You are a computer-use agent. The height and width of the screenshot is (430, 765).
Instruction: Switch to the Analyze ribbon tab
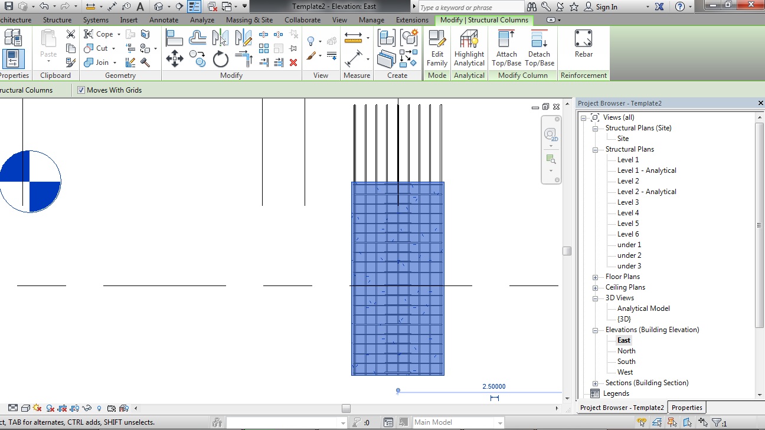tap(202, 20)
